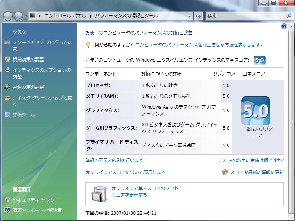Open セキュリティ センター related item
This screenshot has height=221, width=295.
click(35, 200)
